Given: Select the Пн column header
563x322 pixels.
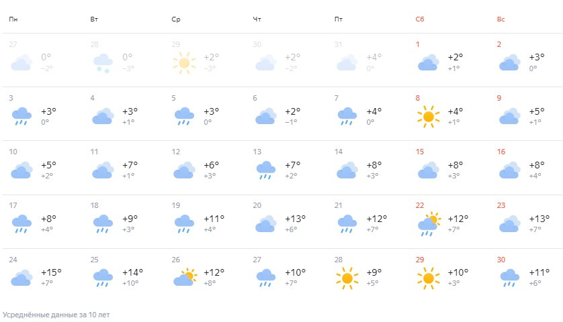Looking at the screenshot, I should pyautogui.click(x=13, y=19).
